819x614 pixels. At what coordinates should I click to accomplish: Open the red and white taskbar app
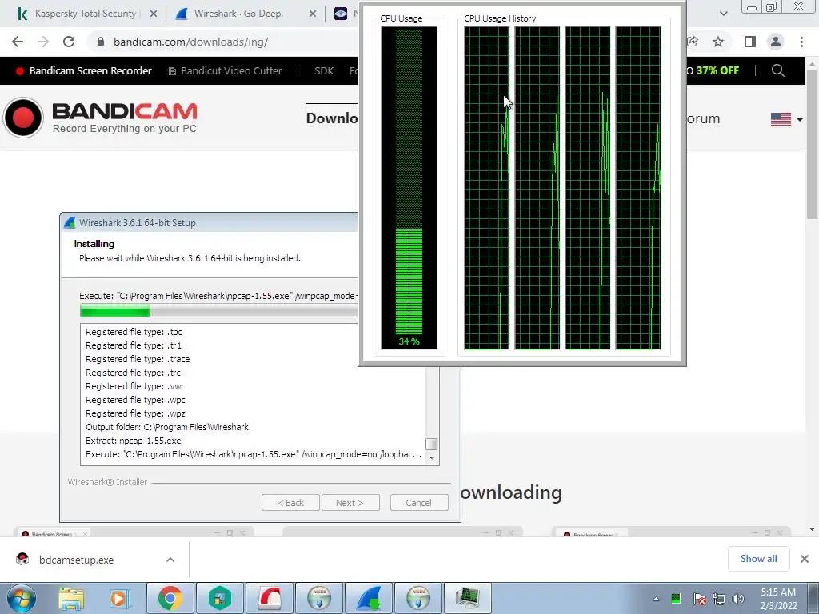pyautogui.click(x=270, y=598)
